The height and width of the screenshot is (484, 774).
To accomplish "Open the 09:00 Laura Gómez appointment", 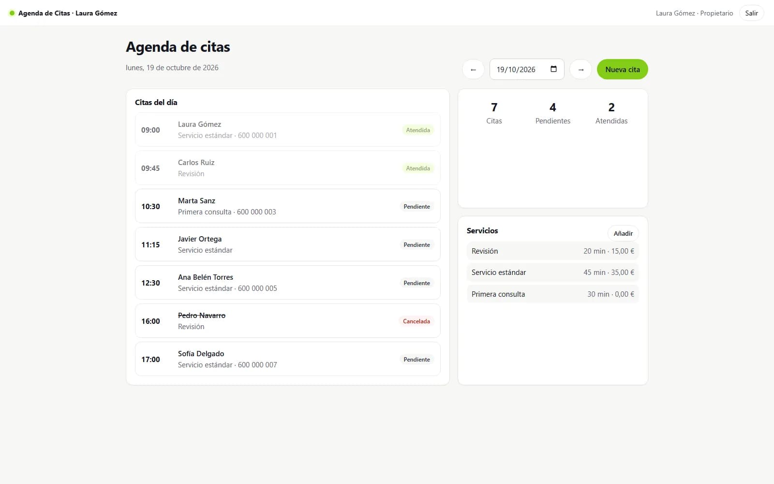I will click(287, 130).
